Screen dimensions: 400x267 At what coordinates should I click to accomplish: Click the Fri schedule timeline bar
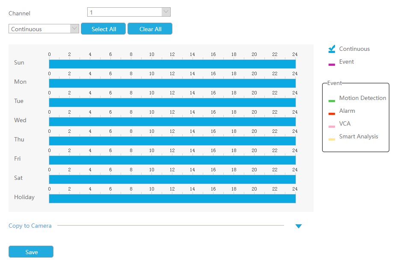pos(172,160)
